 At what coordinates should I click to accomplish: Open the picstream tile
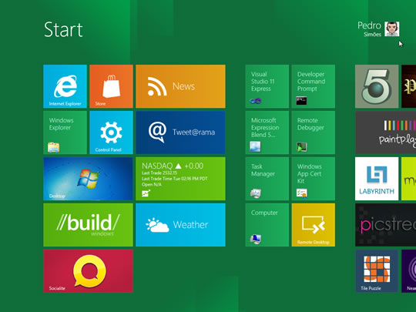coord(385,225)
